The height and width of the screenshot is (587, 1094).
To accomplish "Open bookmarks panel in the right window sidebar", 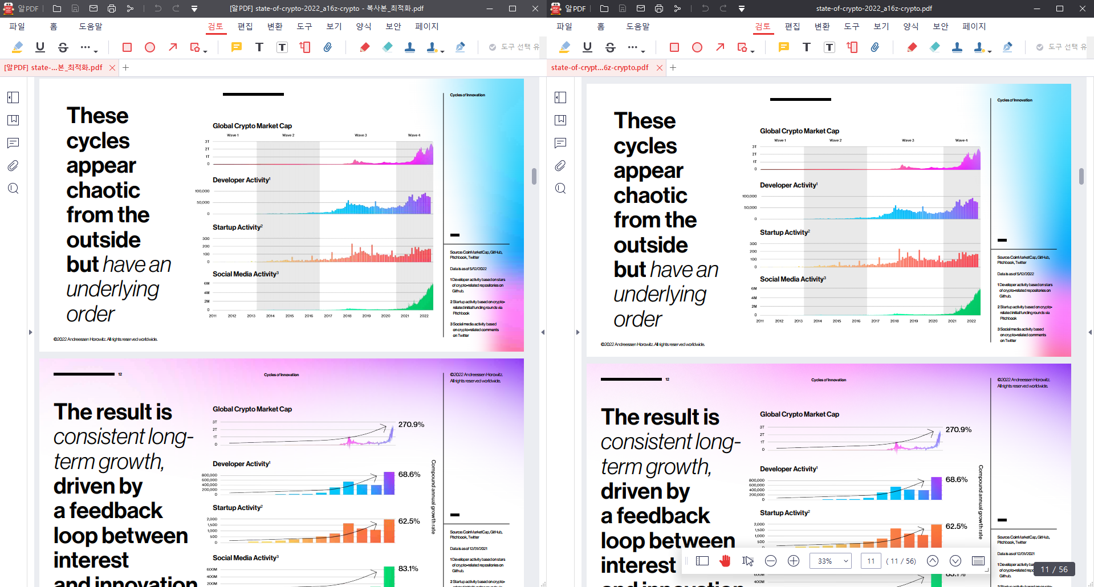I will pyautogui.click(x=560, y=120).
